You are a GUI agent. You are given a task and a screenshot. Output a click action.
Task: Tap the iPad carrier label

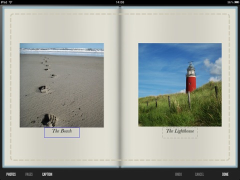4,2
